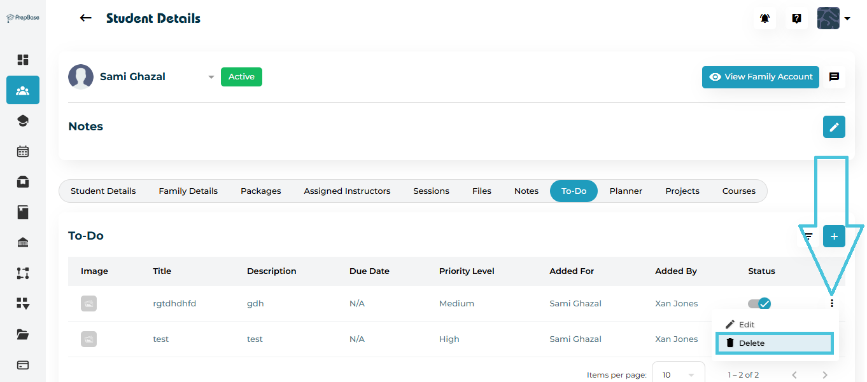Click the green Active status badge

click(241, 77)
